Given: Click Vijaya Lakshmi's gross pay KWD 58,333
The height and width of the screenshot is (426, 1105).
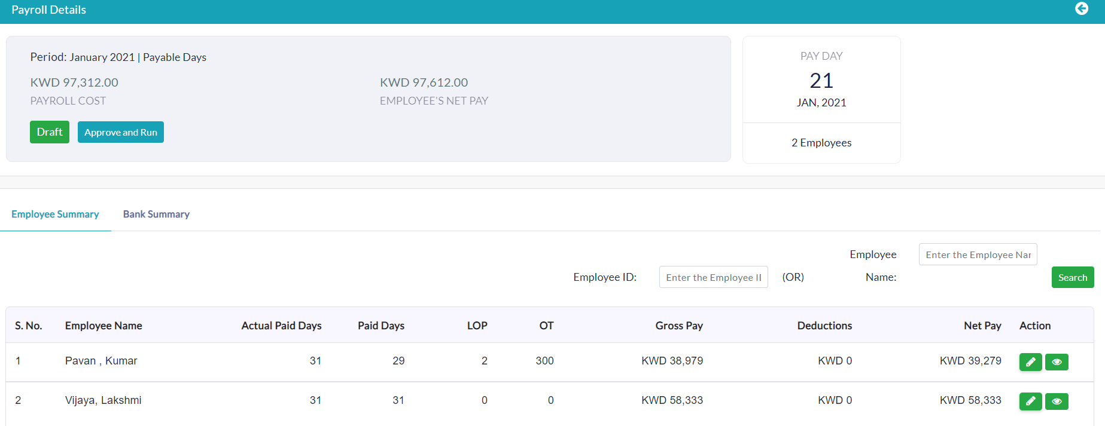Looking at the screenshot, I should pos(672,400).
